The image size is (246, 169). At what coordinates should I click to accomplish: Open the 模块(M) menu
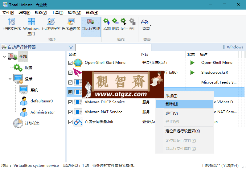tap(74, 13)
